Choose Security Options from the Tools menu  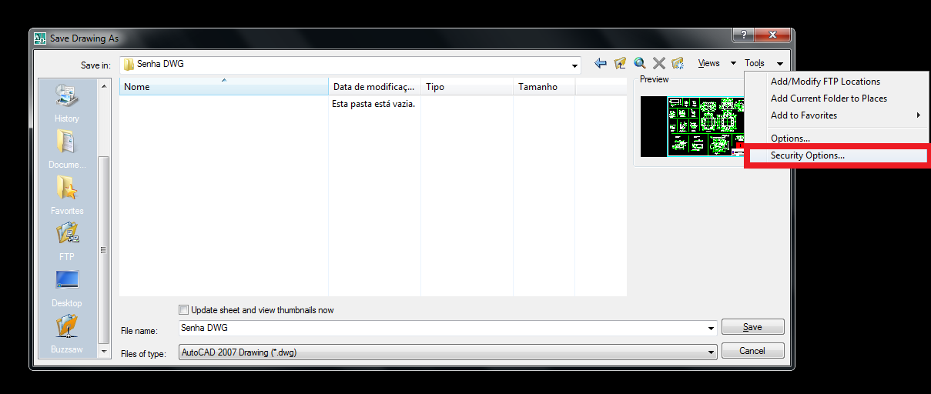click(807, 155)
